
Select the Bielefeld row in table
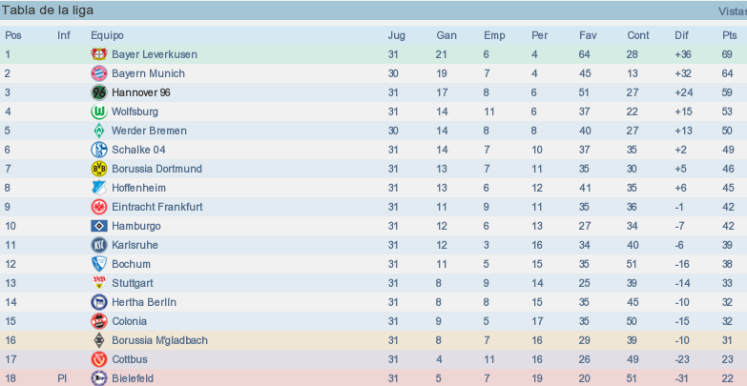[374, 378]
